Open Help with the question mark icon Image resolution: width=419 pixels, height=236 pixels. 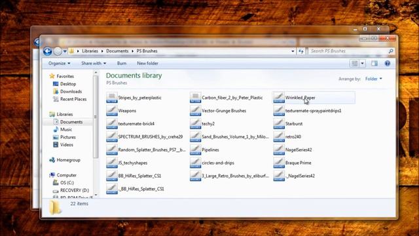pyautogui.click(x=387, y=64)
